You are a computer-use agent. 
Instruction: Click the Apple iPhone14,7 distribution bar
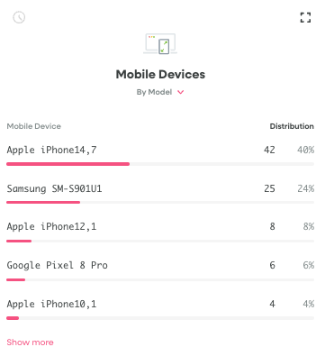(160, 164)
